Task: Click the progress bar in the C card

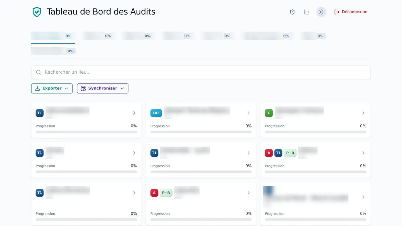Action: pos(315,132)
